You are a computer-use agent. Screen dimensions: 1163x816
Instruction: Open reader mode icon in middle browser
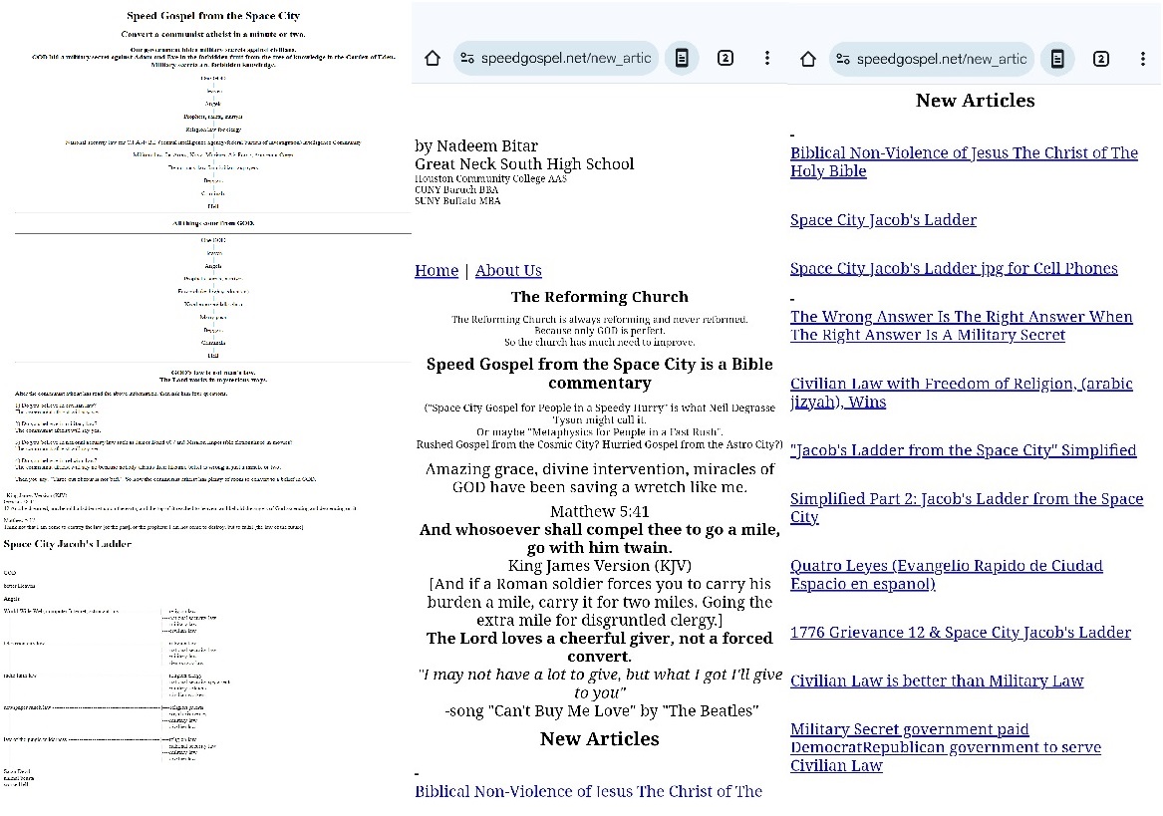pyautogui.click(x=681, y=59)
